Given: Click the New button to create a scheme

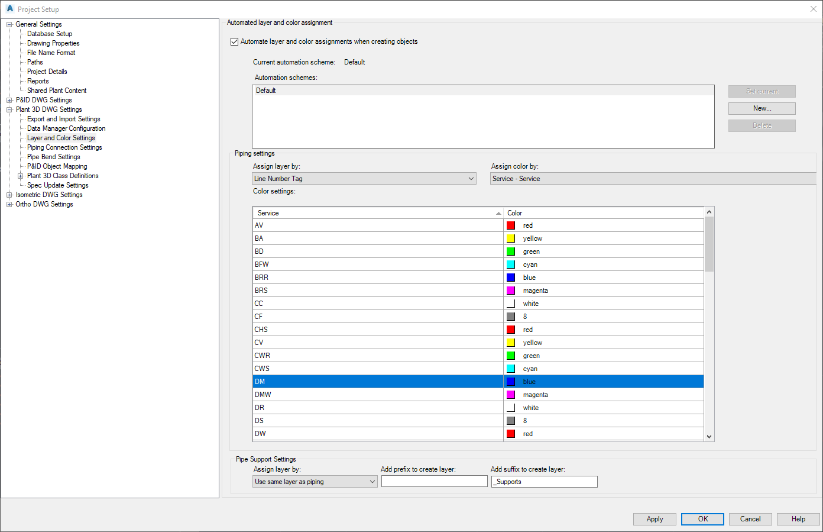Looking at the screenshot, I should [x=762, y=108].
